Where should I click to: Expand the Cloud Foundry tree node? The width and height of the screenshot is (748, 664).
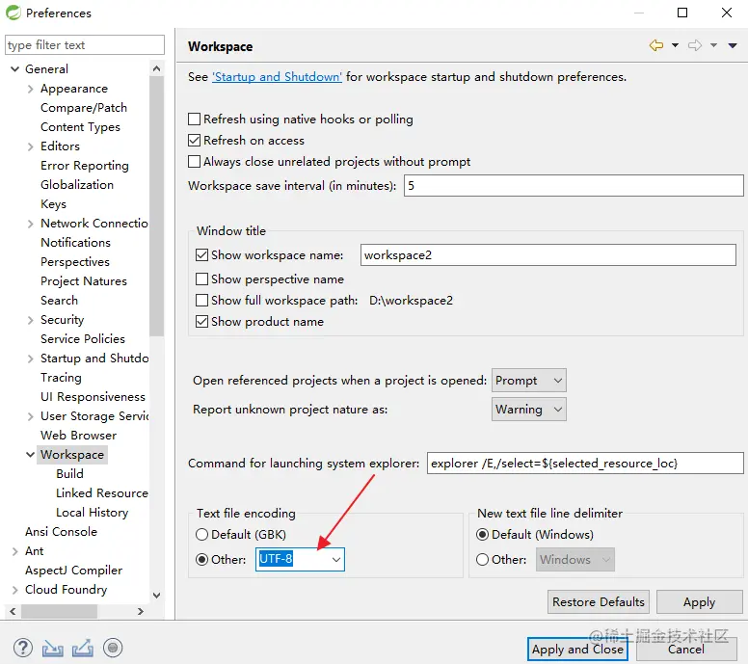click(14, 590)
